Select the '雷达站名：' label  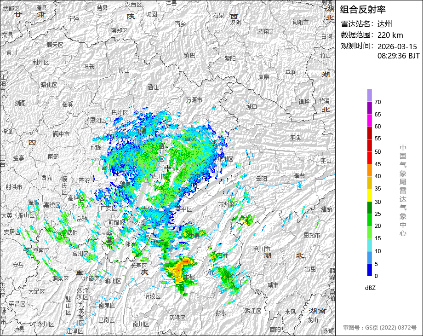(358, 24)
